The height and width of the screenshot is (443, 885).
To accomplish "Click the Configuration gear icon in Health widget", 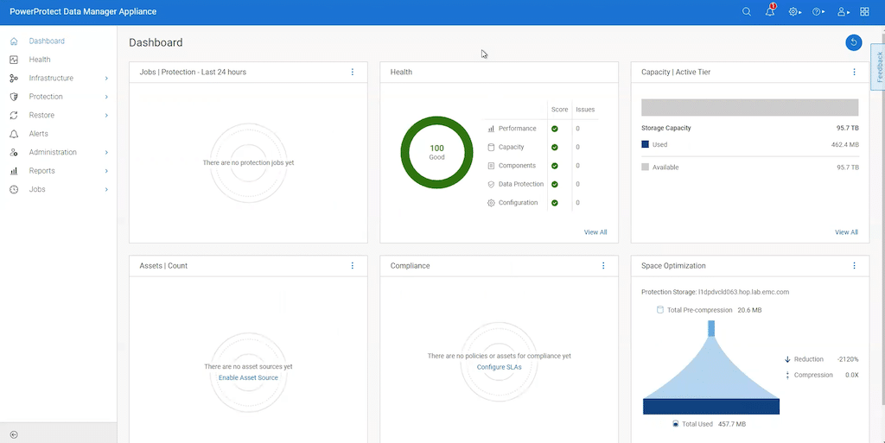I will point(491,203).
